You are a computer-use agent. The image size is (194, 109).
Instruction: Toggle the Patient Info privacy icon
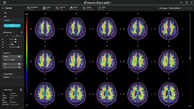21,90
